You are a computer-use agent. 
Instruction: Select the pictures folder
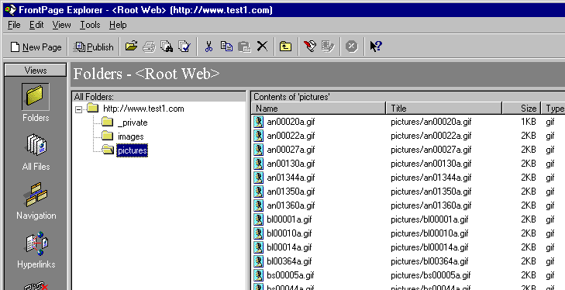pyautogui.click(x=133, y=150)
